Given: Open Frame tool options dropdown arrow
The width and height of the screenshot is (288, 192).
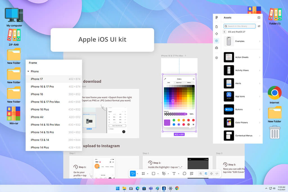Looking at the screenshot, I should tap(148, 174).
